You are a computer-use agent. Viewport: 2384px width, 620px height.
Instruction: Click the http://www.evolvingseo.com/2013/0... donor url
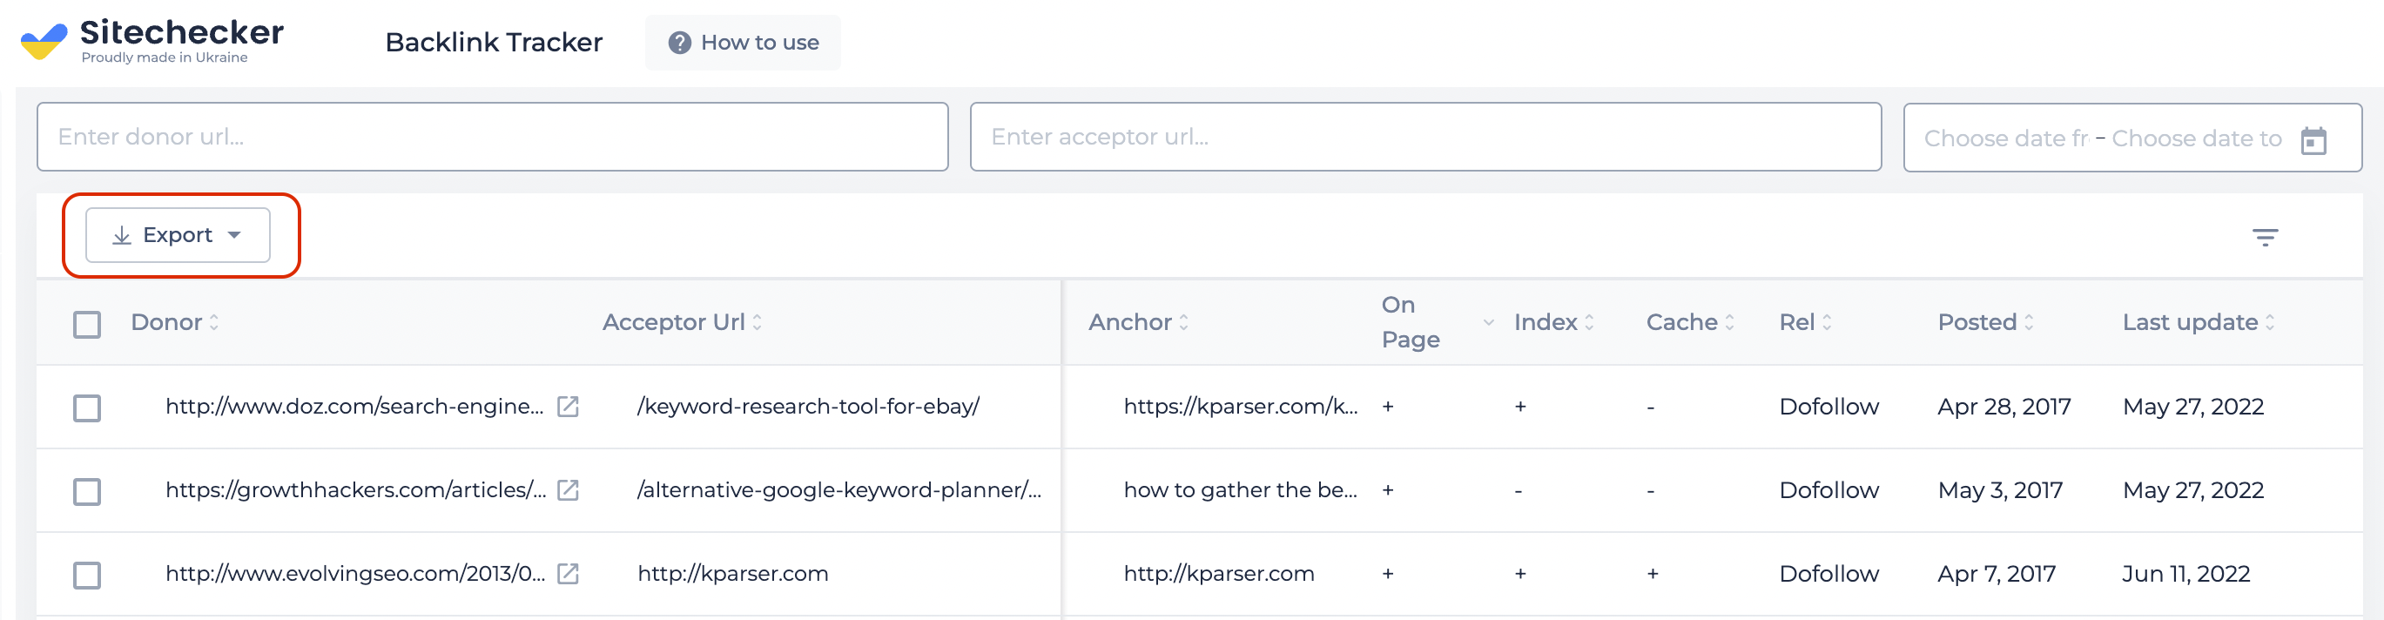coord(355,573)
